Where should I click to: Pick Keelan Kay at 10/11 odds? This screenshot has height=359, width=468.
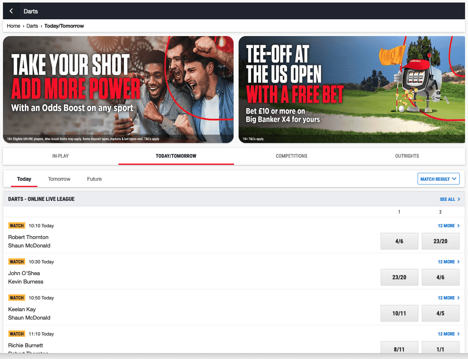[x=399, y=313]
